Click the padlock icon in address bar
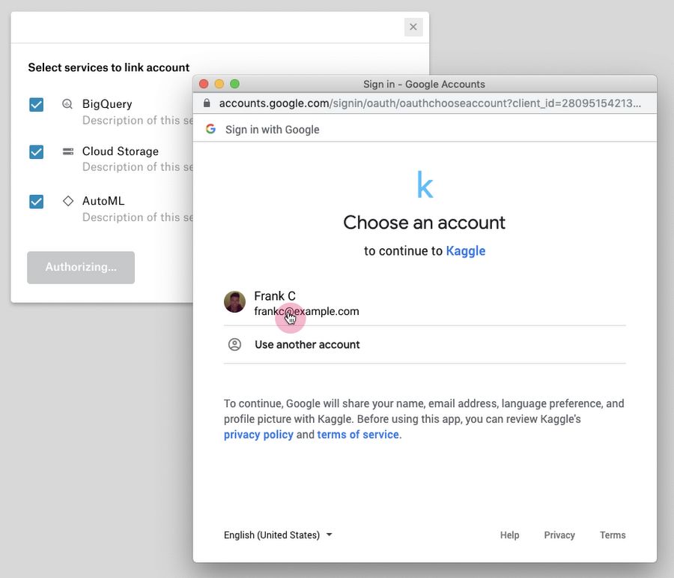 [x=207, y=103]
